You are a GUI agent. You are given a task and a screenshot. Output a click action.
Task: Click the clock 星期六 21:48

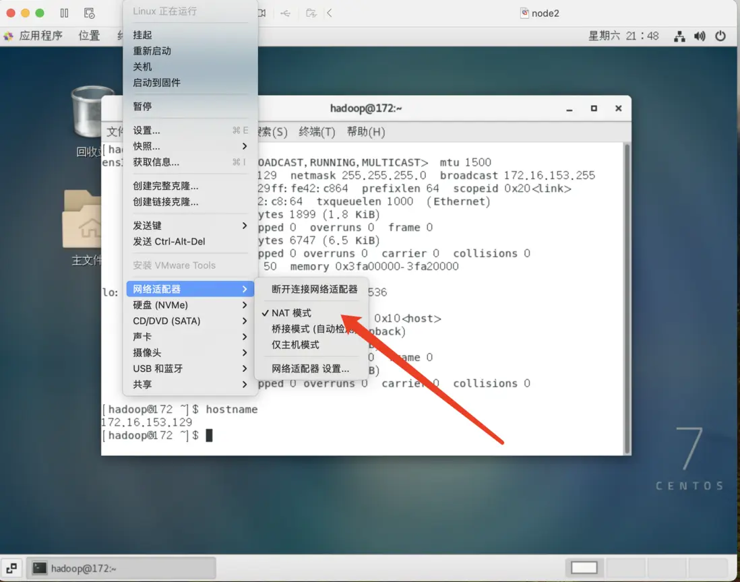(x=623, y=36)
